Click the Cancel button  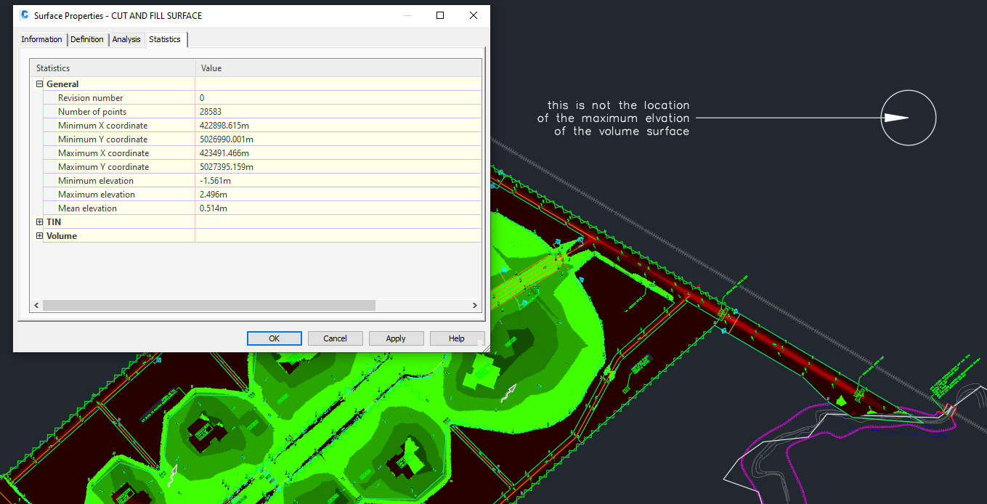click(x=335, y=338)
